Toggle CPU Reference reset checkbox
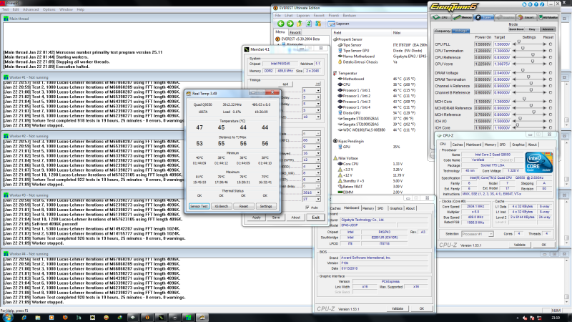The height and width of the screenshot is (322, 572). click(x=550, y=57)
